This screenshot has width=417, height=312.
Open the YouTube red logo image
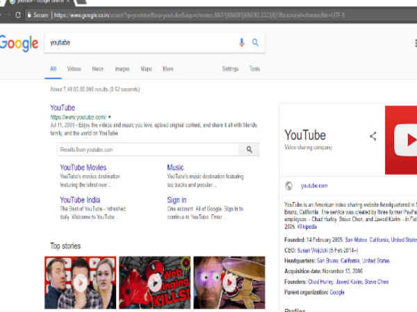tap(401, 140)
